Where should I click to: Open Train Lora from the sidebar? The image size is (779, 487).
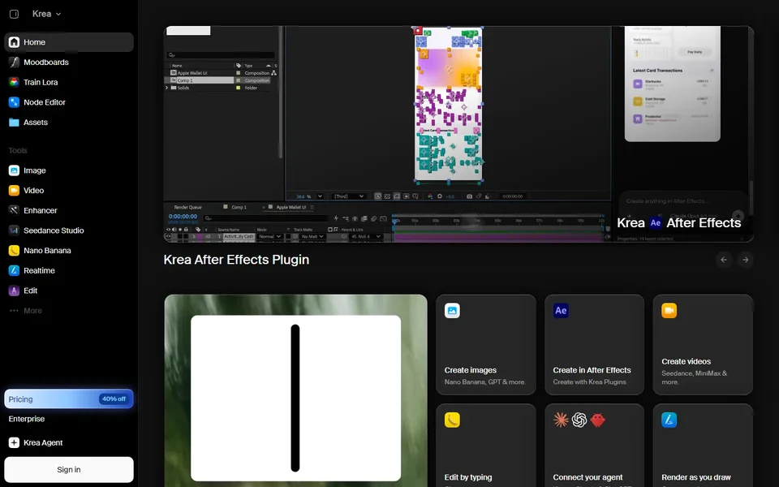(68, 82)
